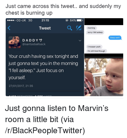127x138 pixels.
Task: Click the DADDY display name
Action: coord(32,40)
